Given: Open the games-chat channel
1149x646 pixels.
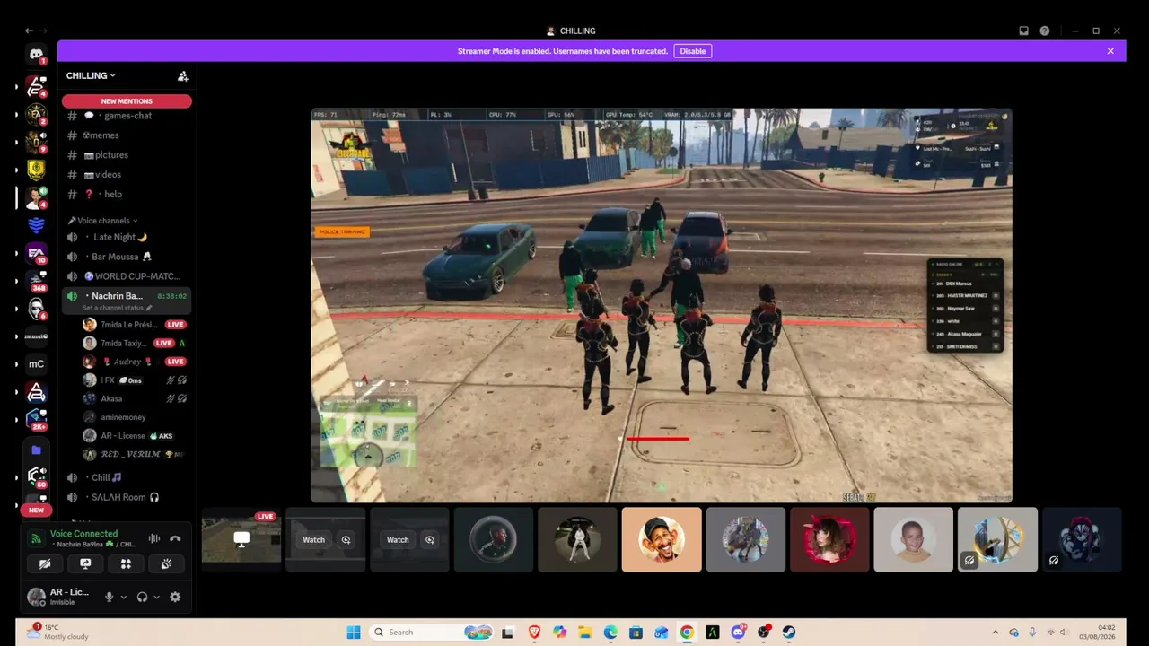Looking at the screenshot, I should [x=127, y=116].
